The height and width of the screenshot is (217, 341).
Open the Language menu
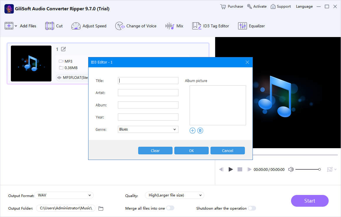pyautogui.click(x=304, y=6)
